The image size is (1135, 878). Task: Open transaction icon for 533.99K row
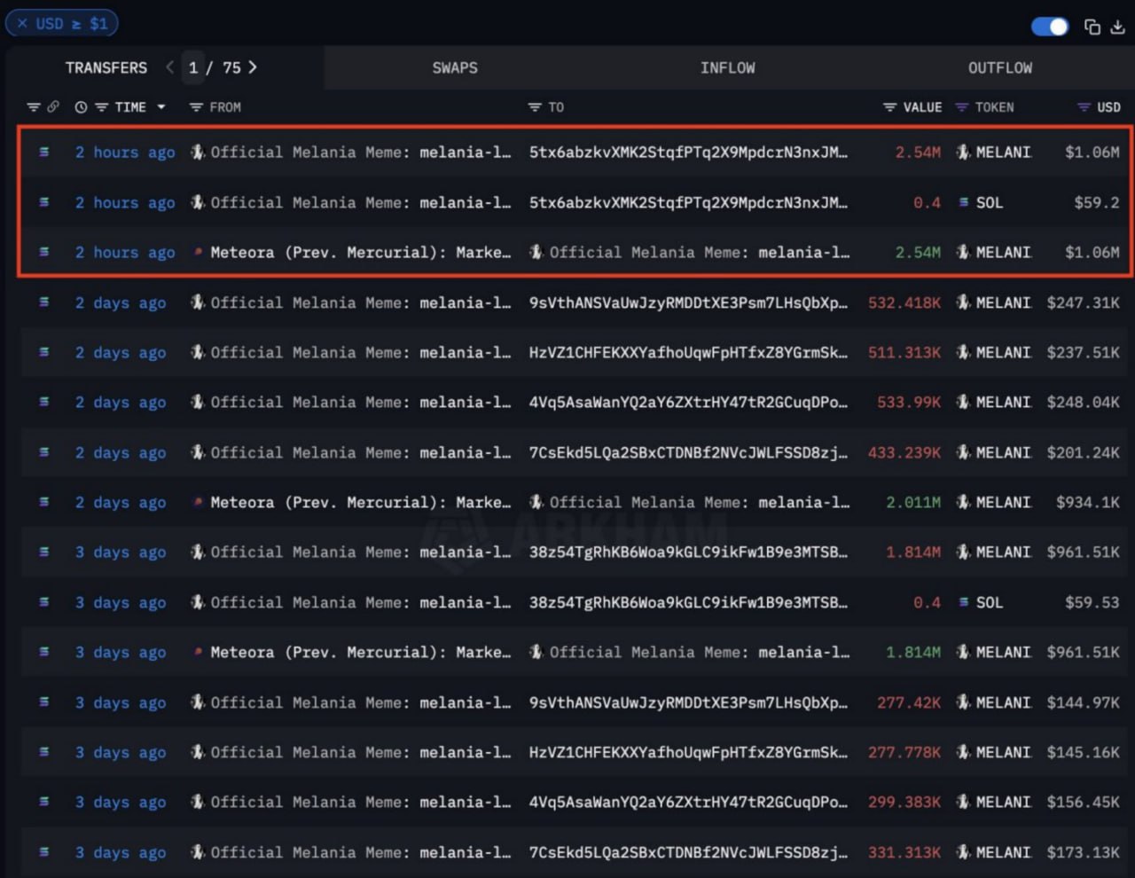pos(44,402)
